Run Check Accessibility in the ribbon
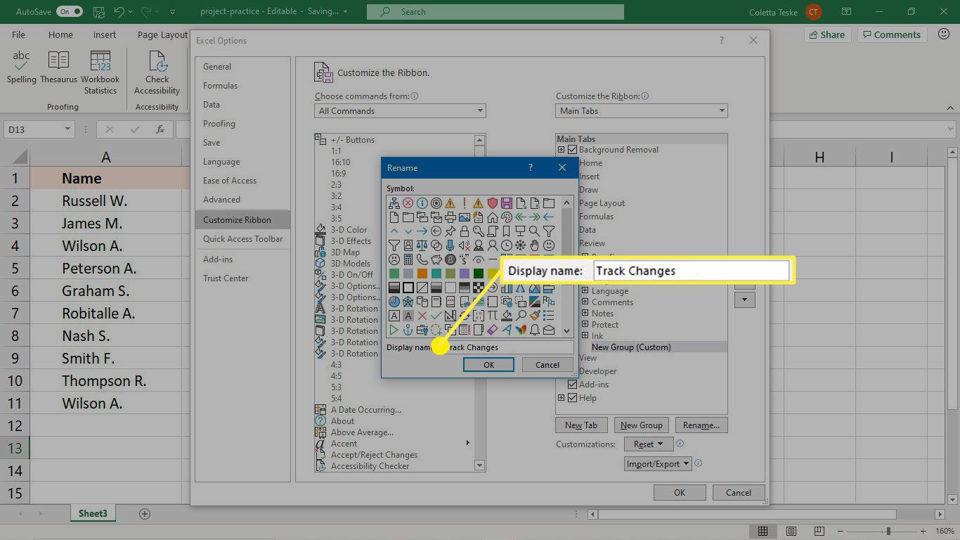Image resolution: width=960 pixels, height=540 pixels. pos(157,72)
